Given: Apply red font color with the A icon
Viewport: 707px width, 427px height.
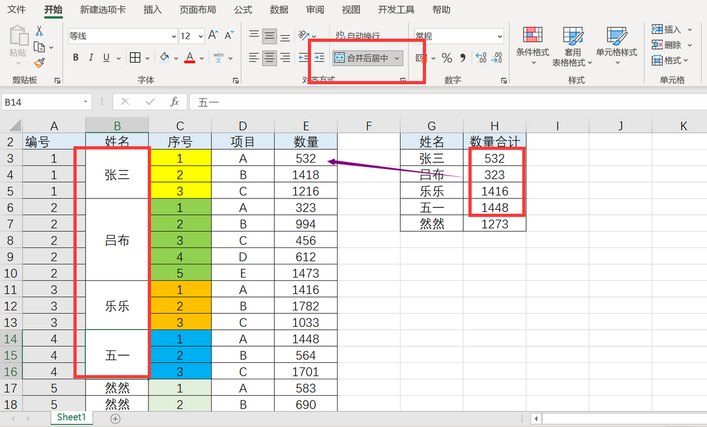Looking at the screenshot, I should [190, 58].
